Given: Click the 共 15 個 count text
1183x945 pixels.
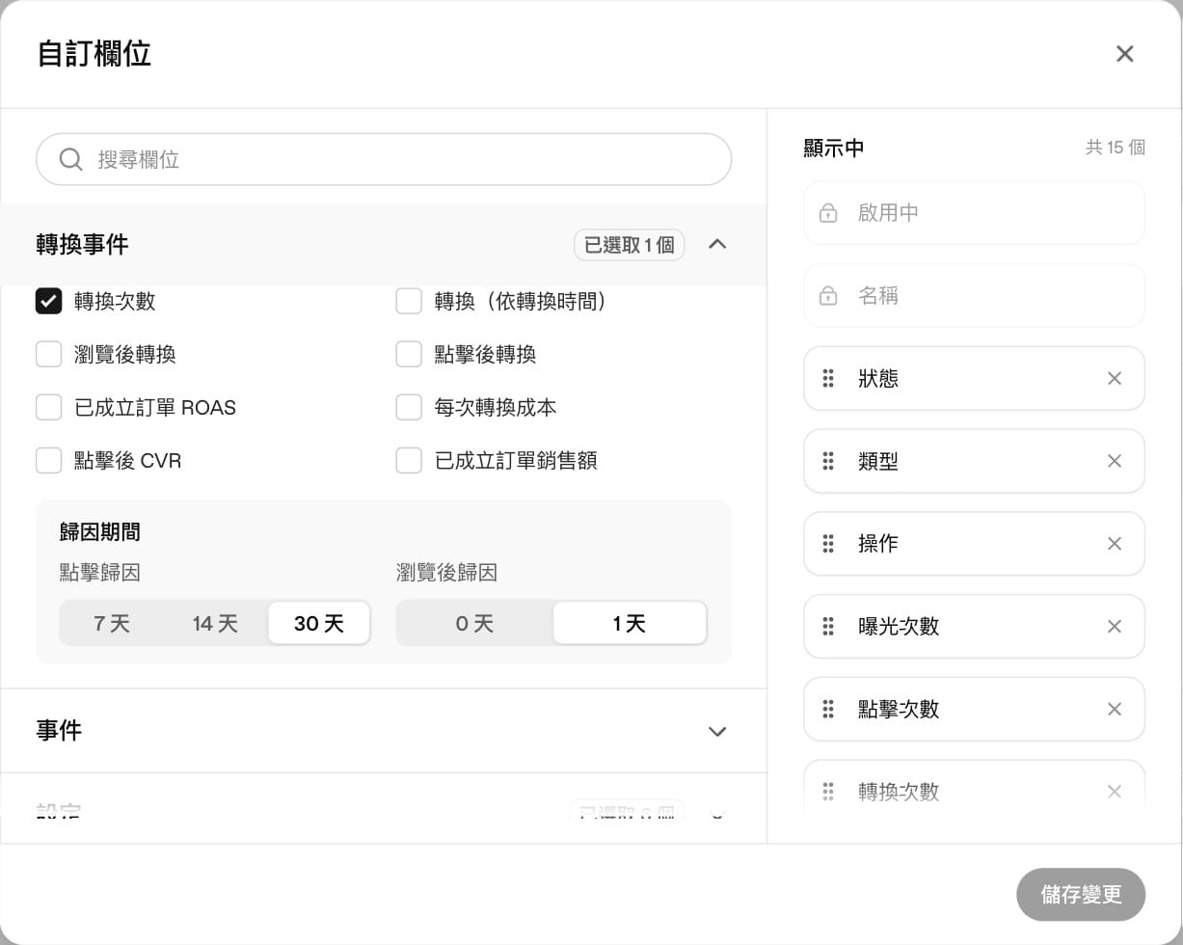Looking at the screenshot, I should click(1116, 148).
